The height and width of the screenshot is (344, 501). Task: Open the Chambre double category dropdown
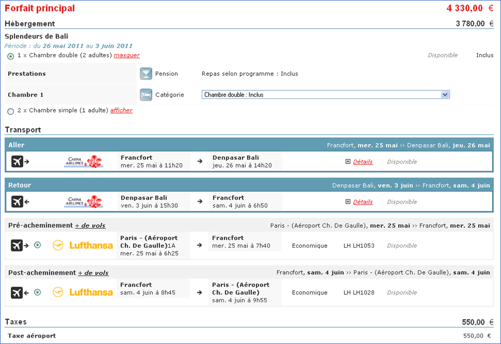(x=325, y=95)
